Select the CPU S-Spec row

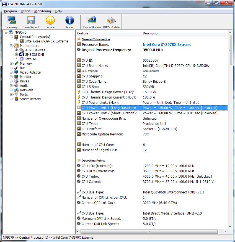click(152, 87)
